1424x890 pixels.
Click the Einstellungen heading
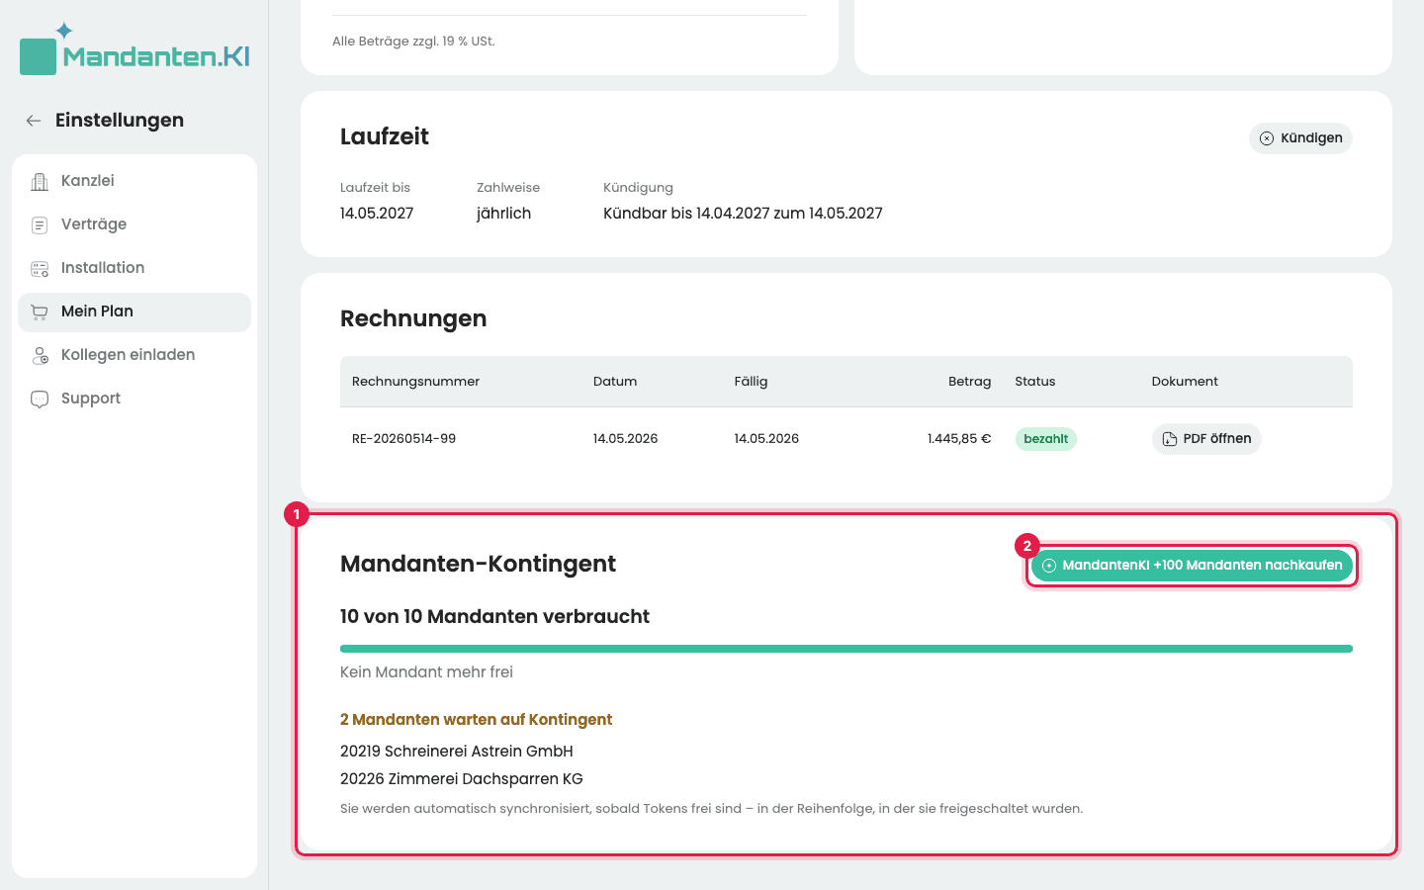click(120, 121)
